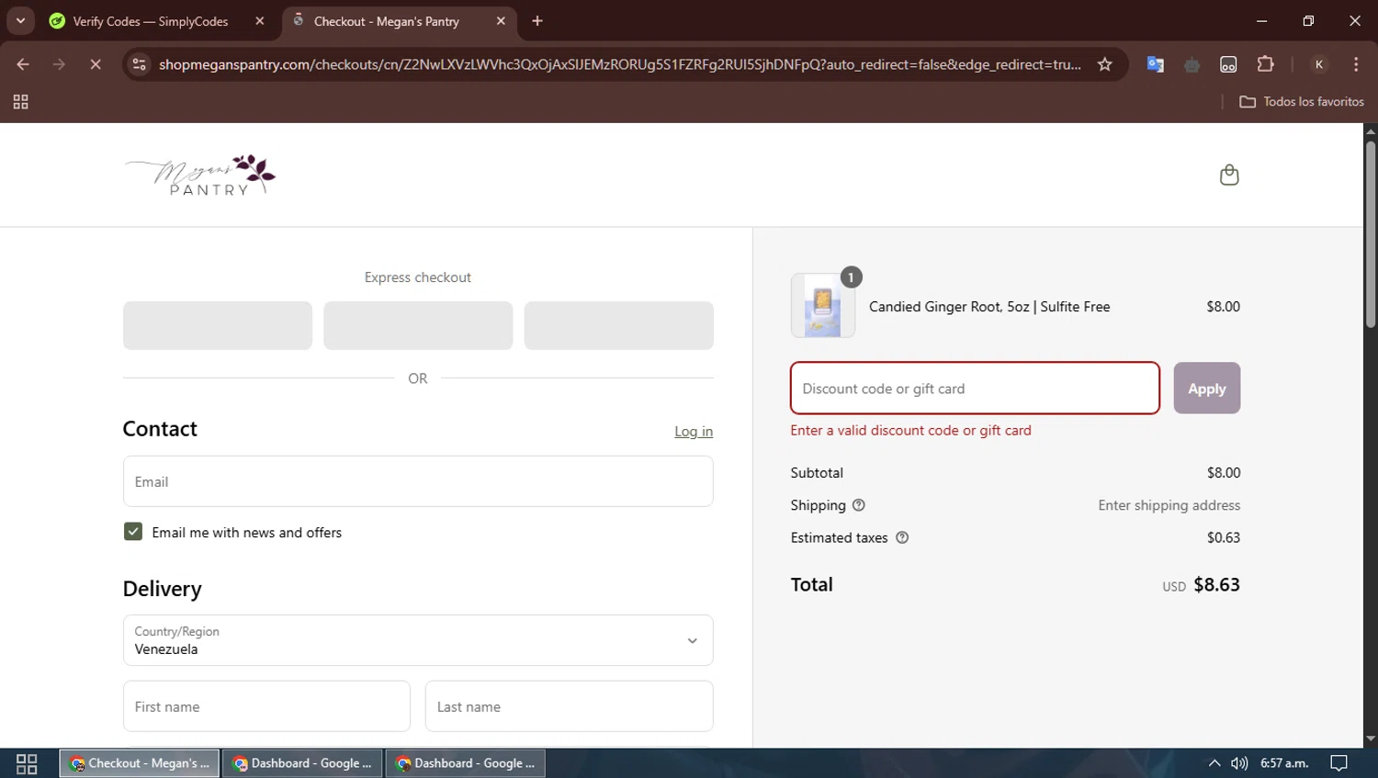
Task: Click the First name field
Action: [266, 706]
